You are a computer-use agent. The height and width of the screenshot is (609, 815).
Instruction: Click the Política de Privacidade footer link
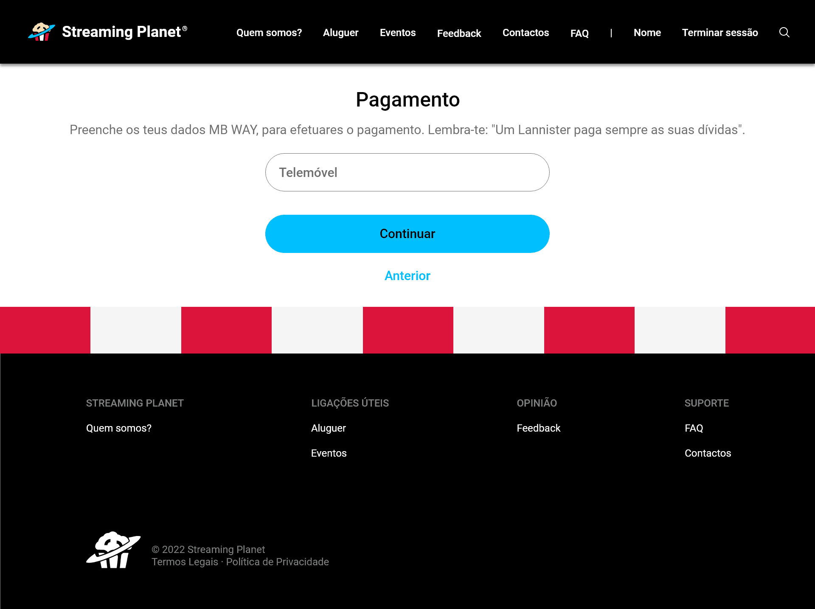click(x=276, y=561)
